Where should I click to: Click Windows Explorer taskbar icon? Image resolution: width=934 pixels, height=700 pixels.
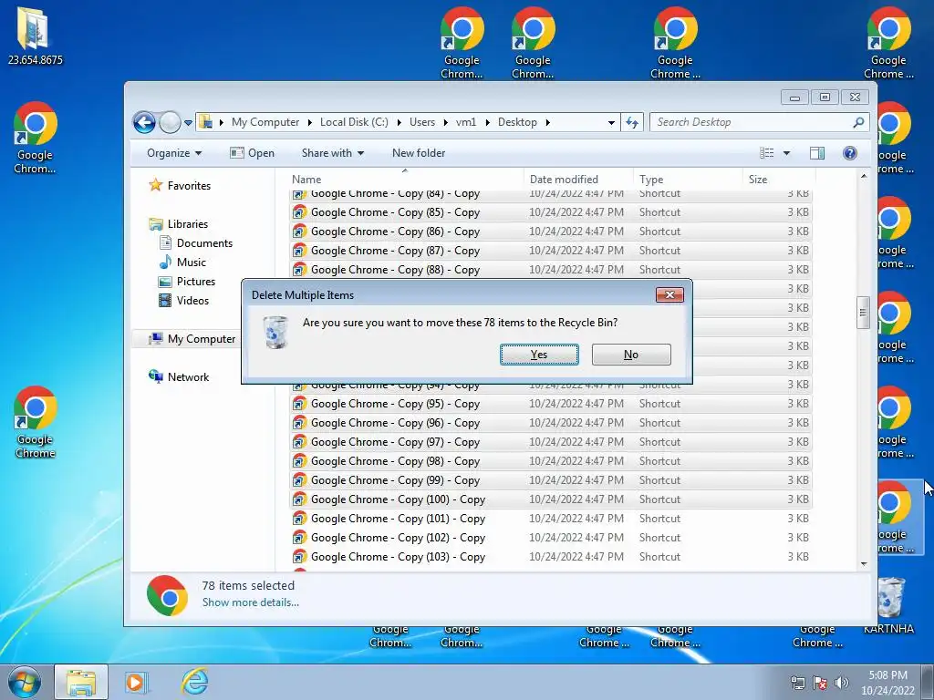coord(81,683)
